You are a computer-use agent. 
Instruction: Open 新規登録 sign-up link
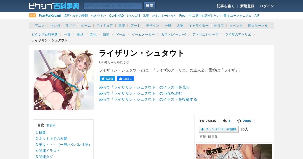tap(247, 6)
